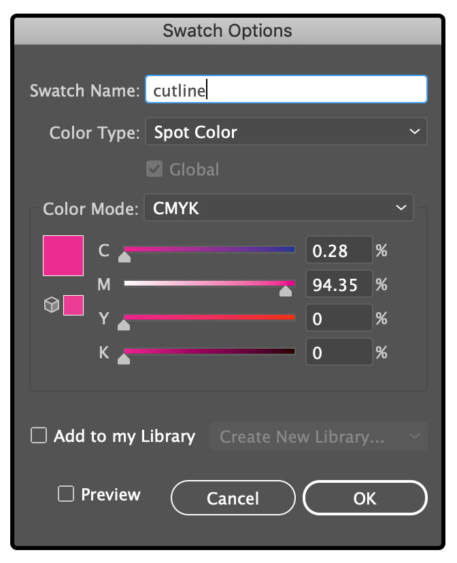
Task: Toggle the Global checkbox
Action: click(x=154, y=169)
